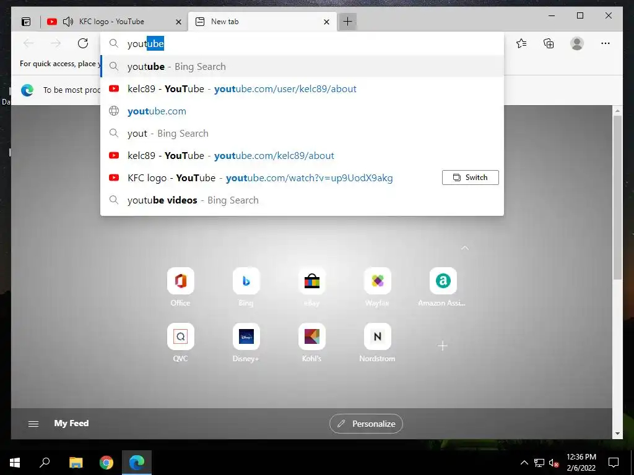Open the Windows Start menu

point(15,463)
